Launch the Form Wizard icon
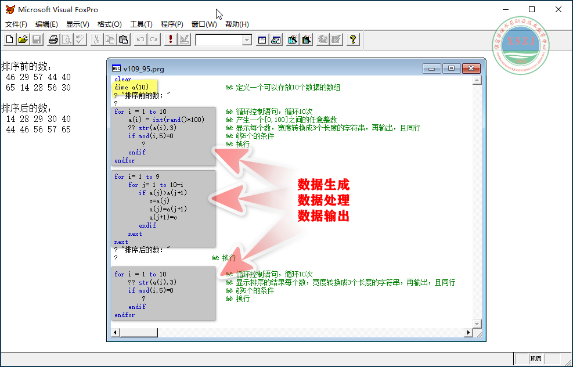 (293, 39)
